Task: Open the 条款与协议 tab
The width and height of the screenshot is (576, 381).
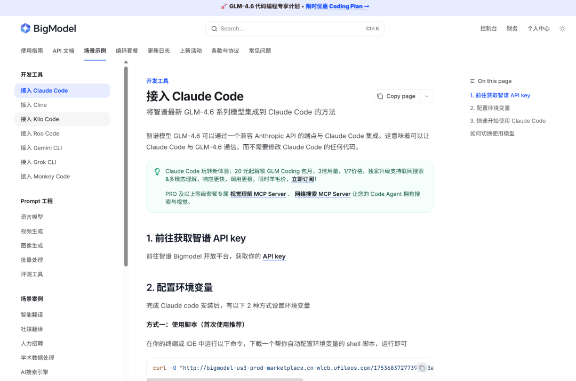Action: pos(225,51)
